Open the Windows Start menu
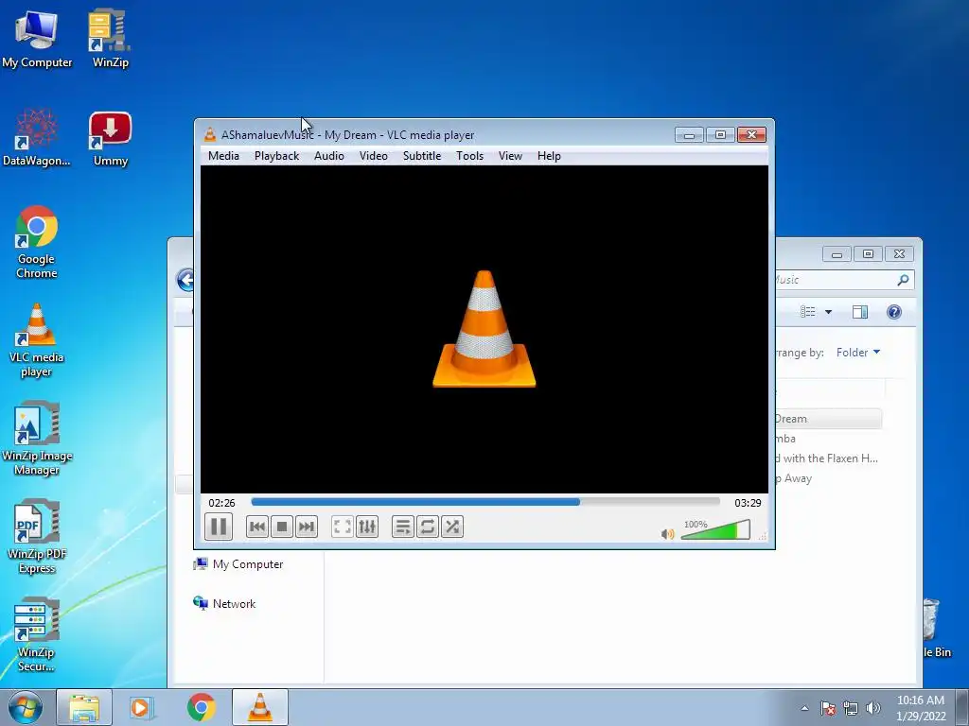This screenshot has width=969, height=726. [26, 707]
